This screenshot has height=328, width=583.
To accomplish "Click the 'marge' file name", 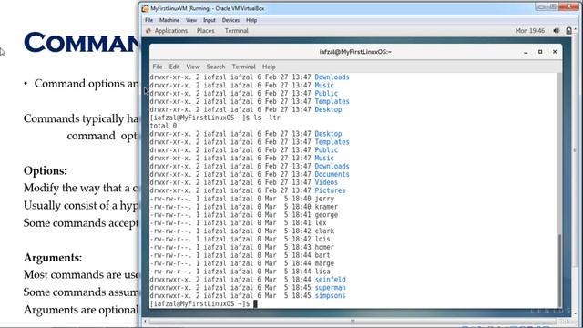I will coord(324,263).
